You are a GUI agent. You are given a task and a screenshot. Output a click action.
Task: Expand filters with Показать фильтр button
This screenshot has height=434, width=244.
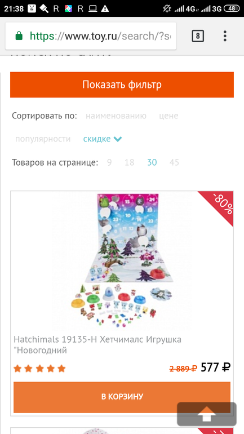coord(122,85)
